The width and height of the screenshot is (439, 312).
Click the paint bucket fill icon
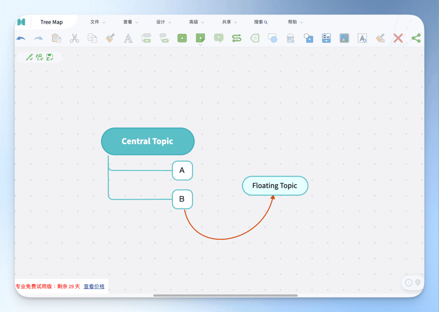(x=290, y=38)
